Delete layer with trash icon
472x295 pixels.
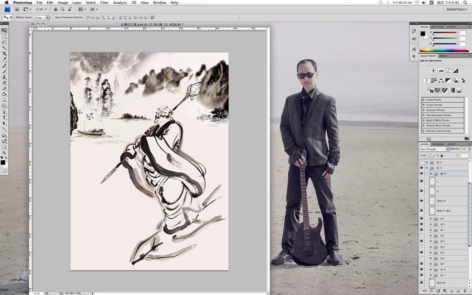pyautogui.click(x=465, y=291)
